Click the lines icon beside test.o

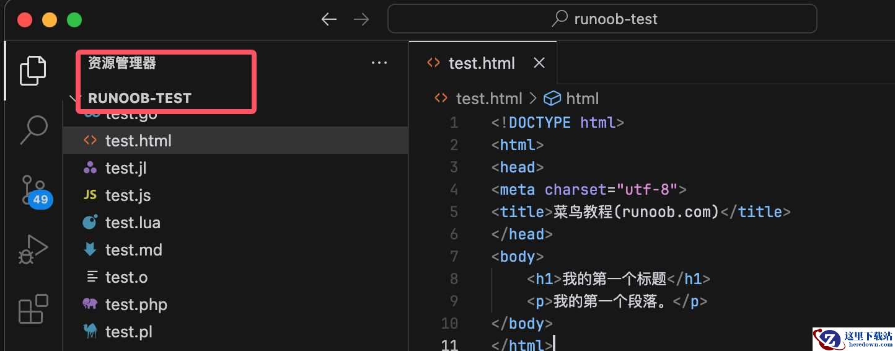[92, 277]
